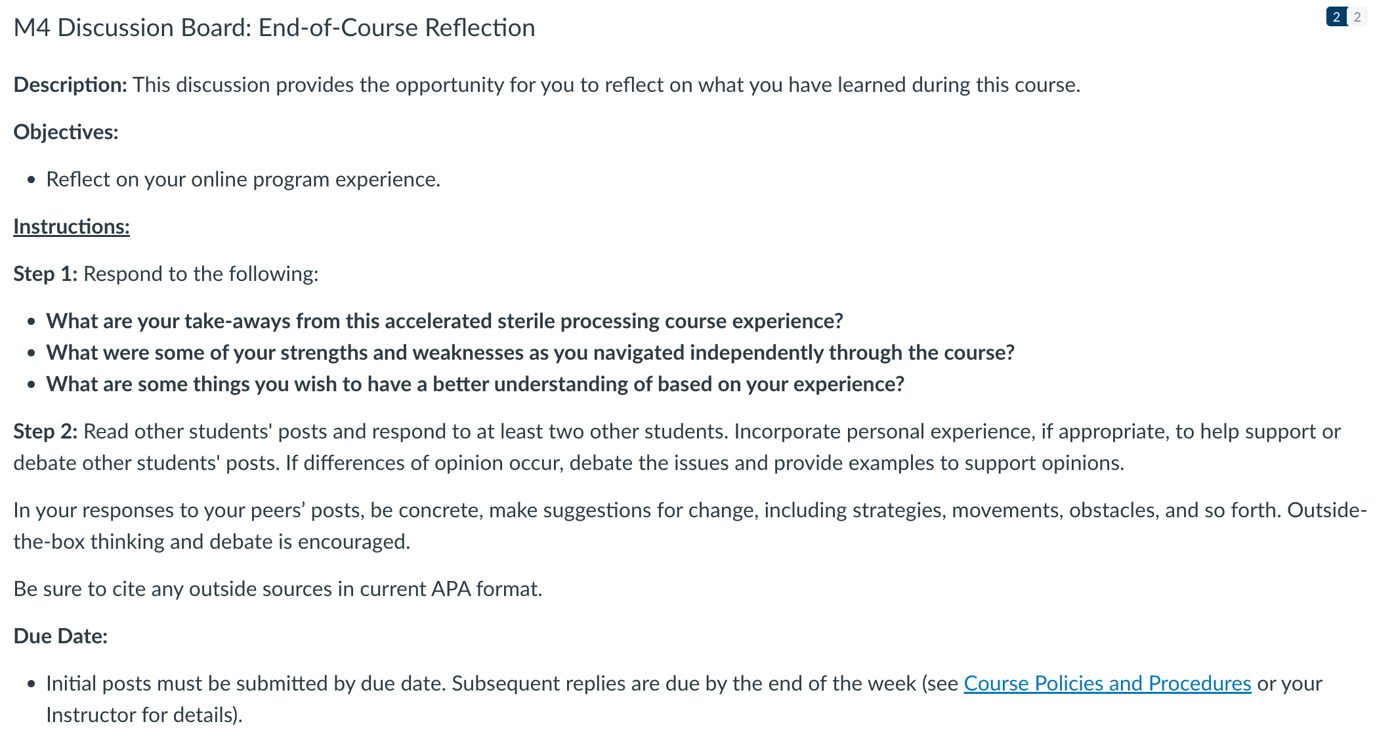
Task: Click the bold Description label
Action: point(70,85)
